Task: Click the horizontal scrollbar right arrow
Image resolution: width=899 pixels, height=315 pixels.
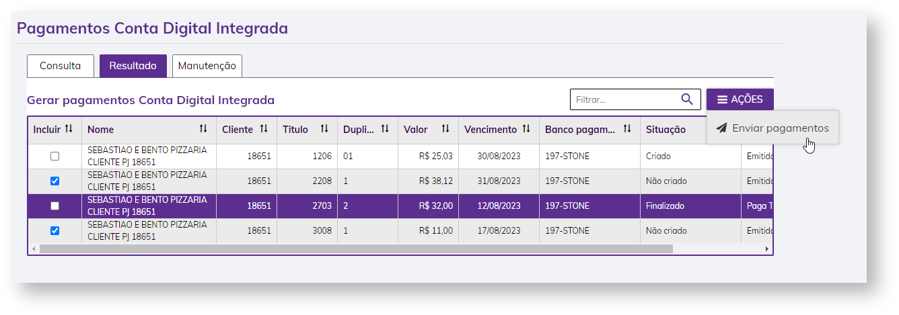Action: pyautogui.click(x=766, y=249)
